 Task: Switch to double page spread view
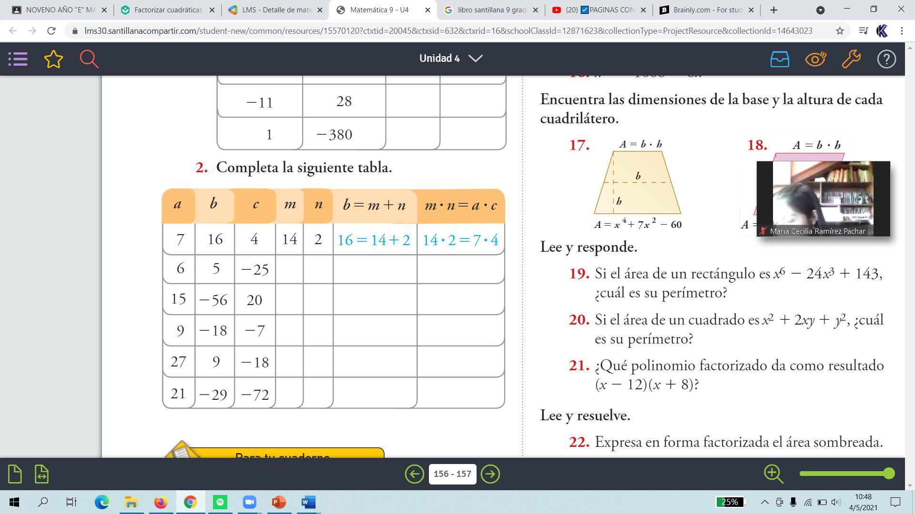[x=41, y=474]
